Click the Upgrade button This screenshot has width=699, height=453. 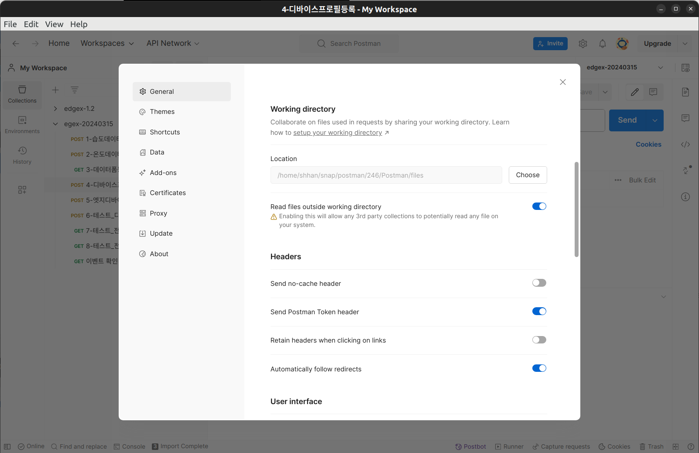click(658, 44)
